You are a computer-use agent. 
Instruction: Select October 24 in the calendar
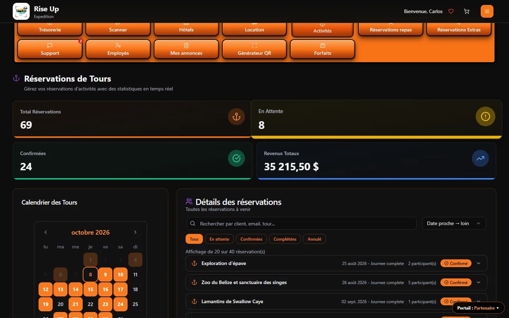click(121, 304)
